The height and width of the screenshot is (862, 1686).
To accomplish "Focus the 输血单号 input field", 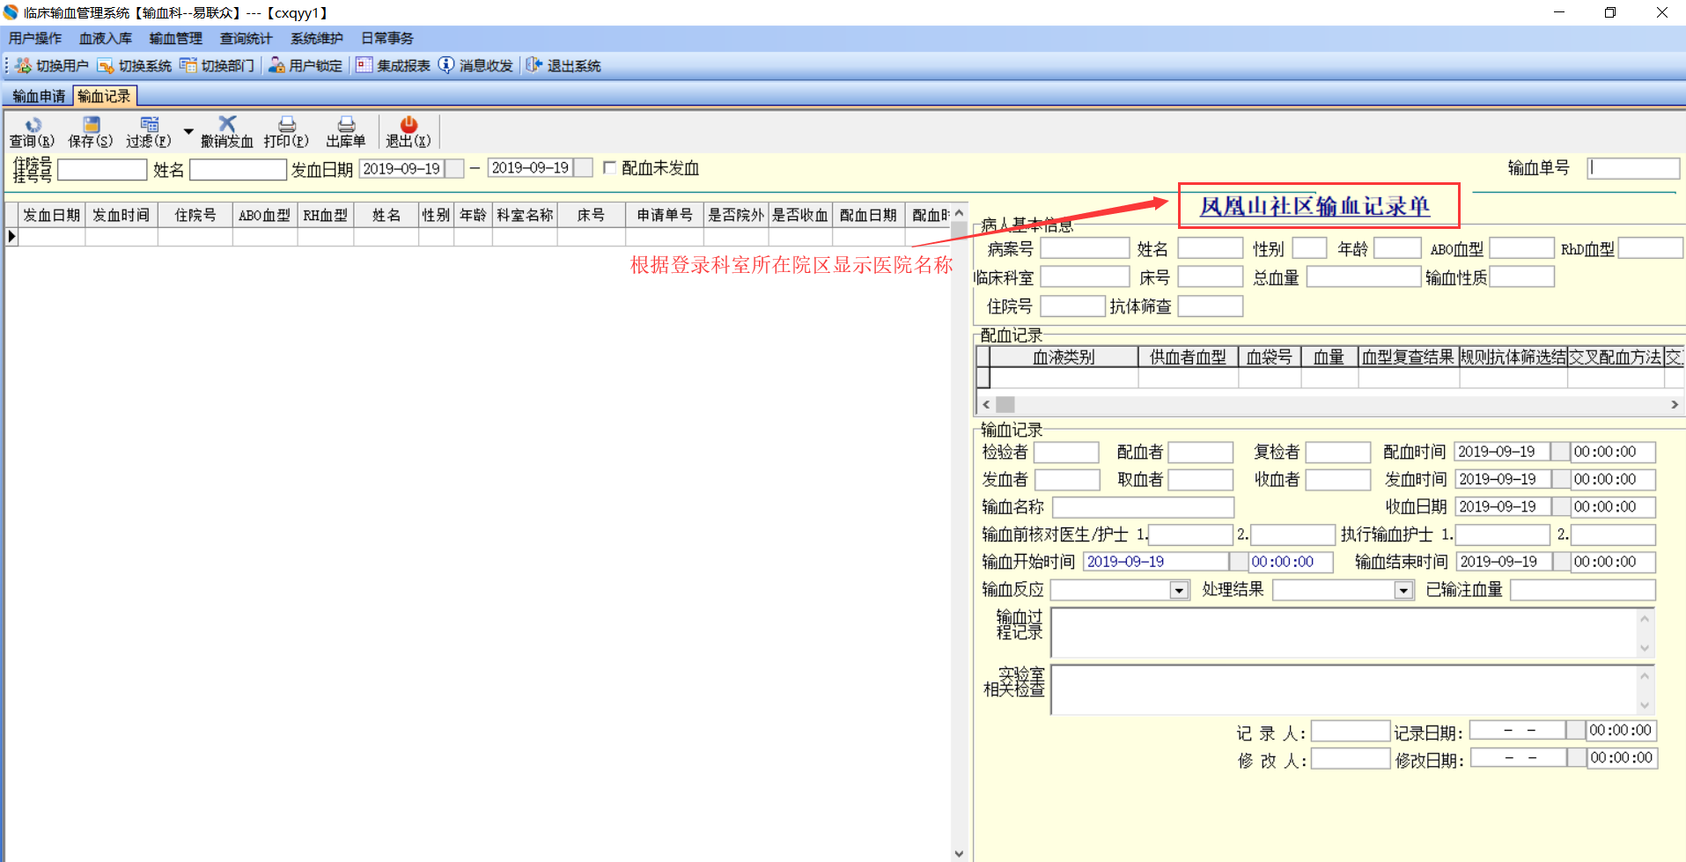I will pyautogui.click(x=1634, y=168).
